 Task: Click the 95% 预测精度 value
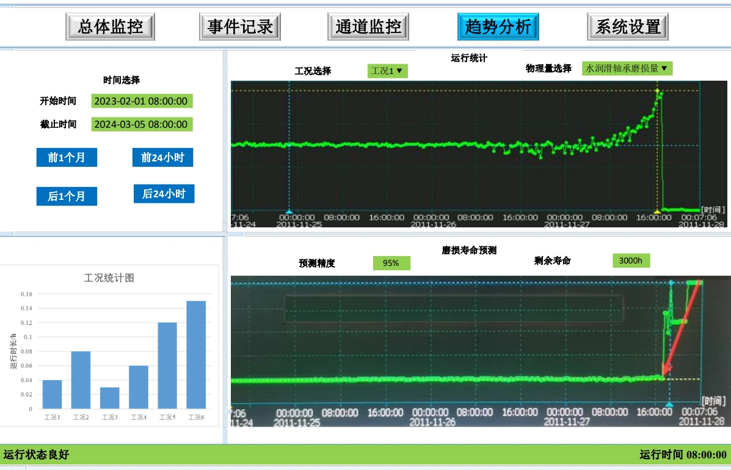(x=391, y=263)
